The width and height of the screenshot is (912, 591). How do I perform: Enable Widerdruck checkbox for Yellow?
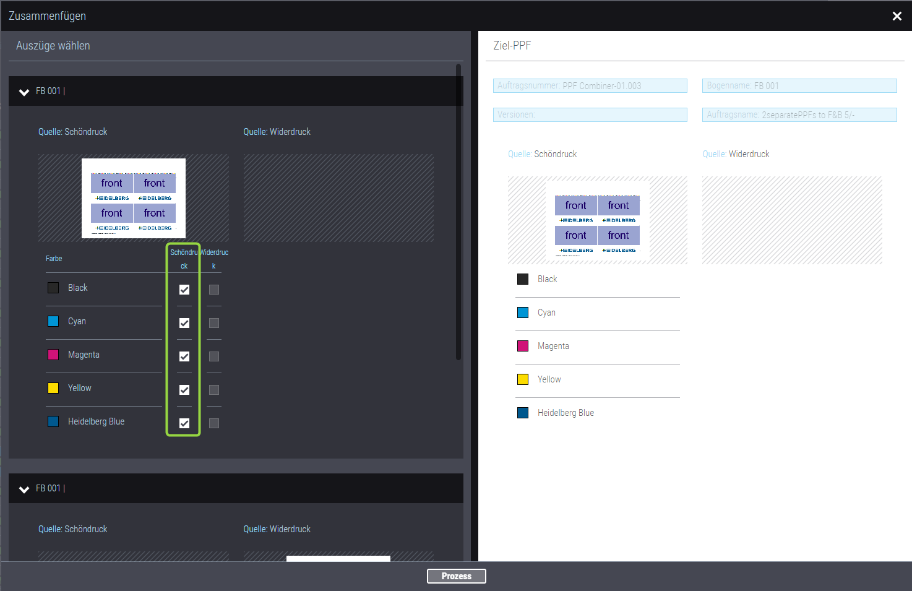tap(214, 390)
